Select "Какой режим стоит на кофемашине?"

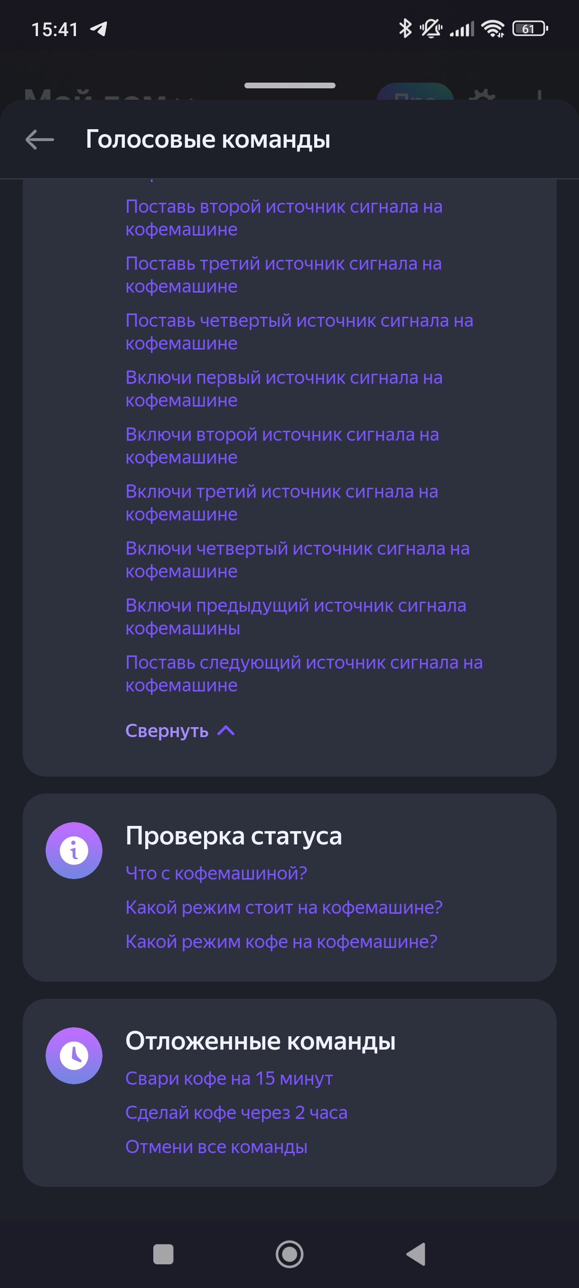[x=284, y=907]
